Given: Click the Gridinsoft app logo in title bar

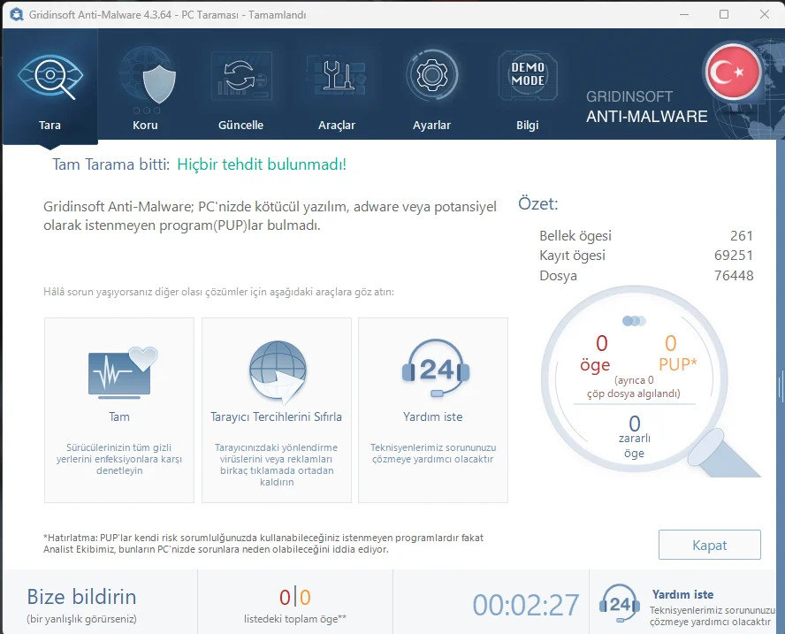Looking at the screenshot, I should pos(17,14).
